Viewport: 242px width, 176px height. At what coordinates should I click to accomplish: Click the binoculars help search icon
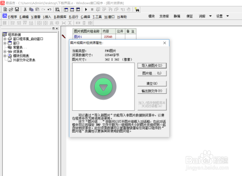pos(137,10)
